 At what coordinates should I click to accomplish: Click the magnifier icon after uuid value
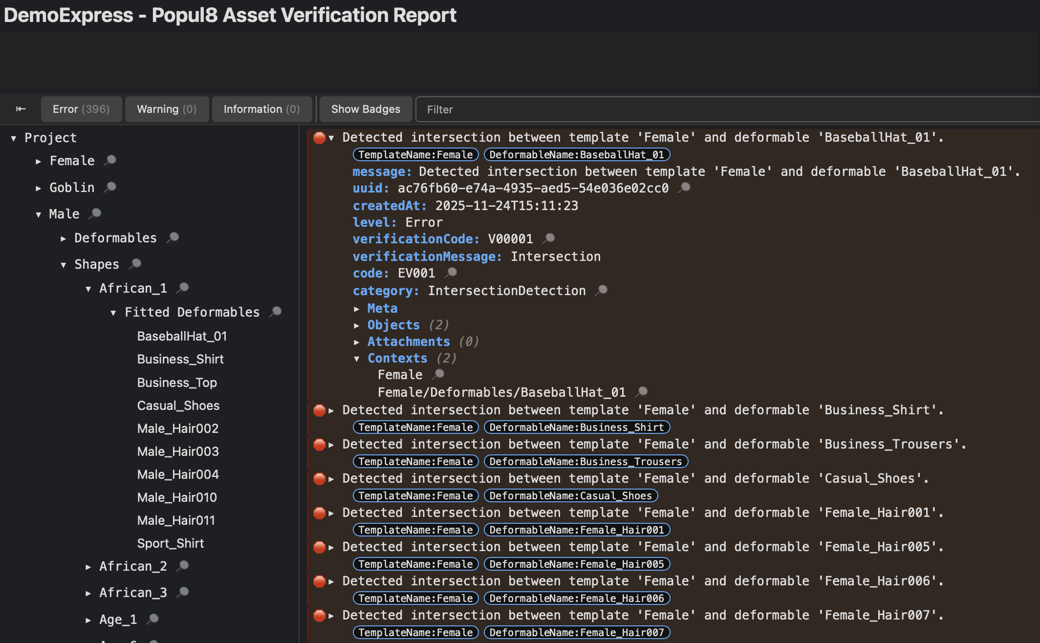[685, 188]
